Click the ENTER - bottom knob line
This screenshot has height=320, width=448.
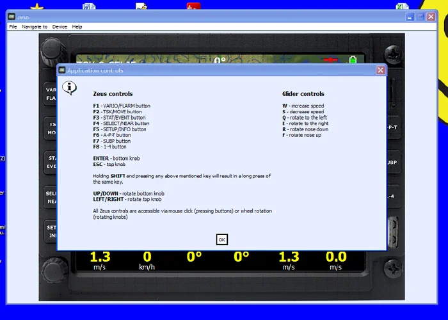[x=116, y=158]
